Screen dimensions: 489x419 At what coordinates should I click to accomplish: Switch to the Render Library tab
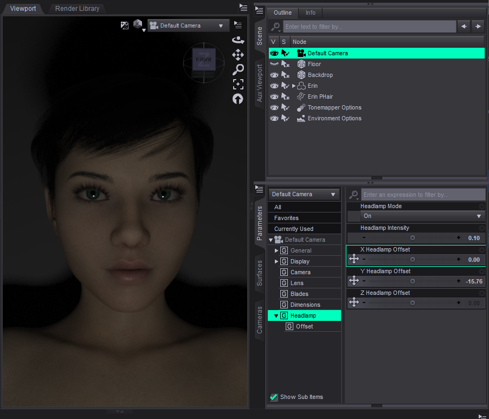77,9
